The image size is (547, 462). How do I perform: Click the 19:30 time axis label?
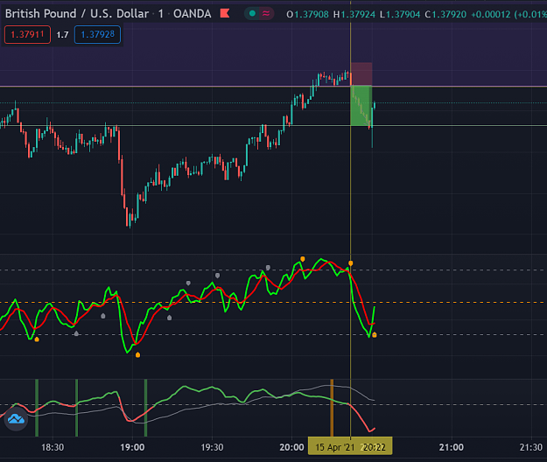tap(212, 447)
